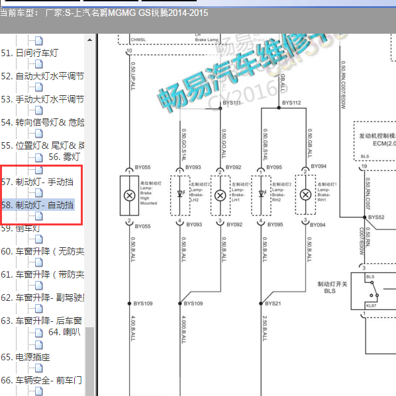Click the '当前车型' vehicle model header text
The width and height of the screenshot is (396, 396).
tap(104, 13)
